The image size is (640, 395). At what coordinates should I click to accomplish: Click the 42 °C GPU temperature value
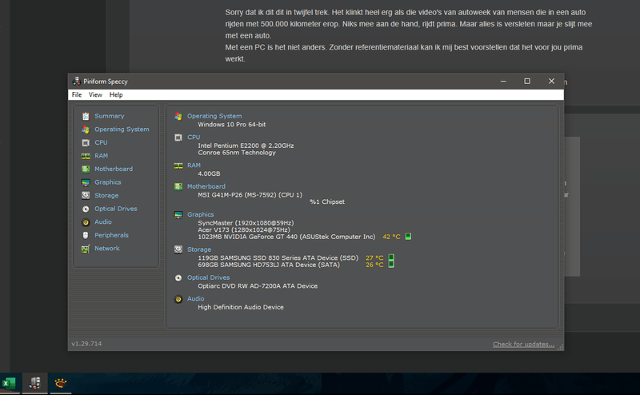[391, 237]
